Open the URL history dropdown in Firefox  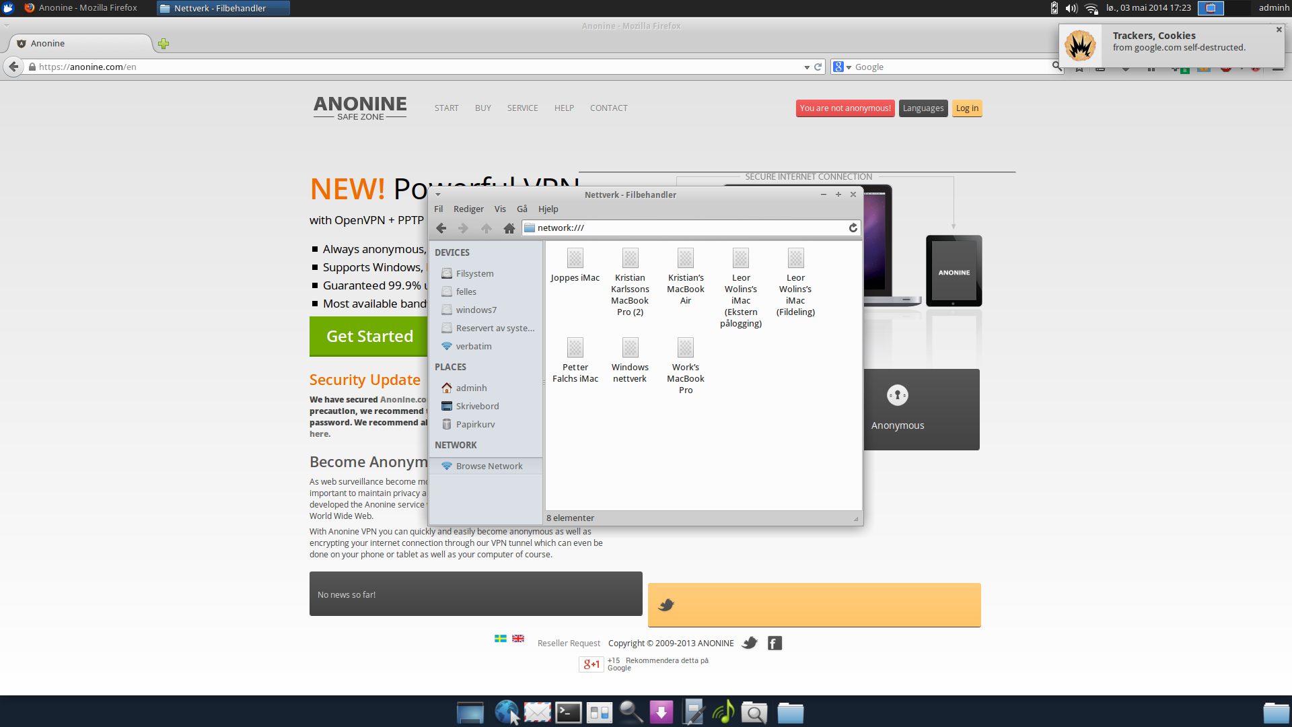tap(807, 67)
